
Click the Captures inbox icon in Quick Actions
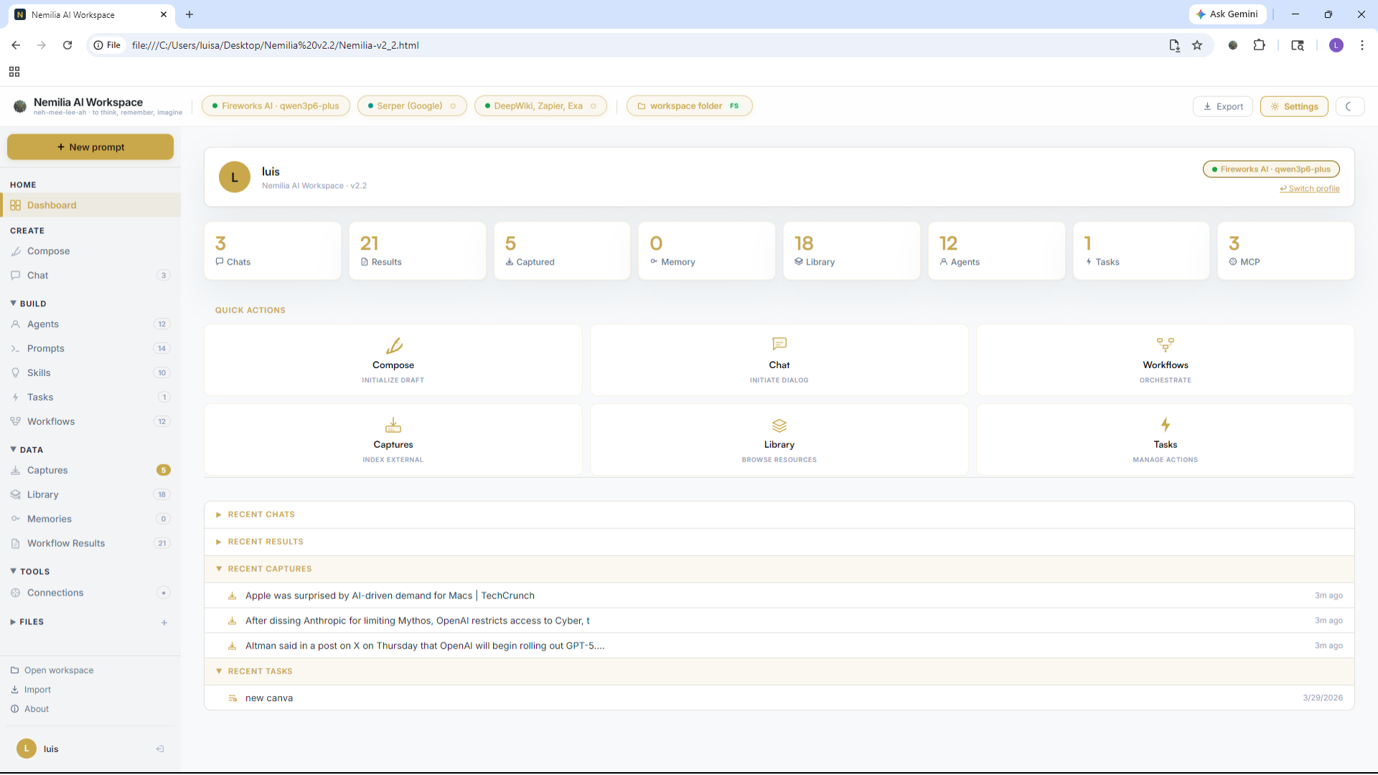(x=393, y=425)
